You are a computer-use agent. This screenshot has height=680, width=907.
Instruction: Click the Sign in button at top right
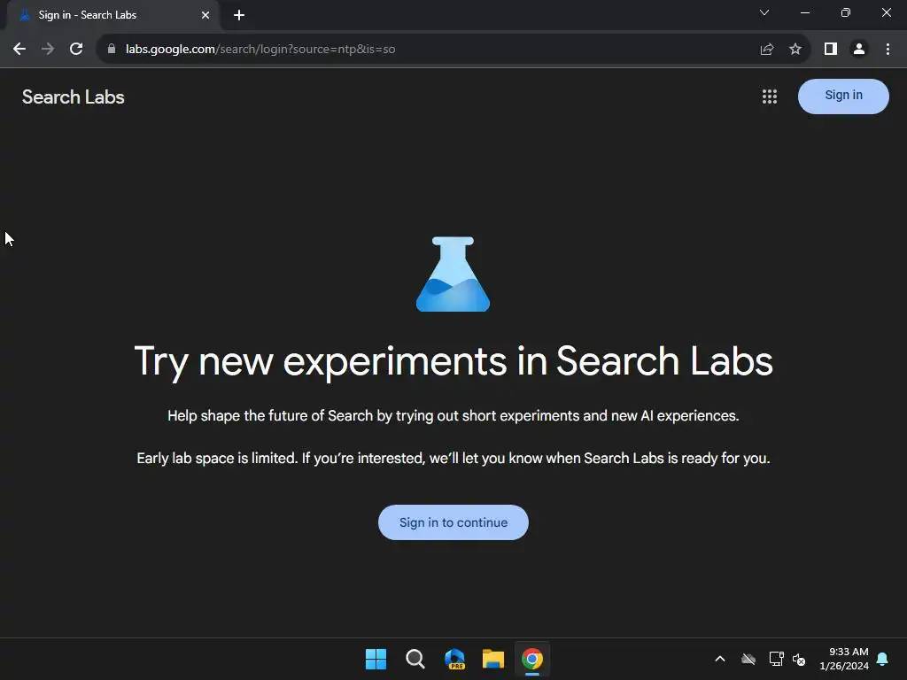coord(843,97)
